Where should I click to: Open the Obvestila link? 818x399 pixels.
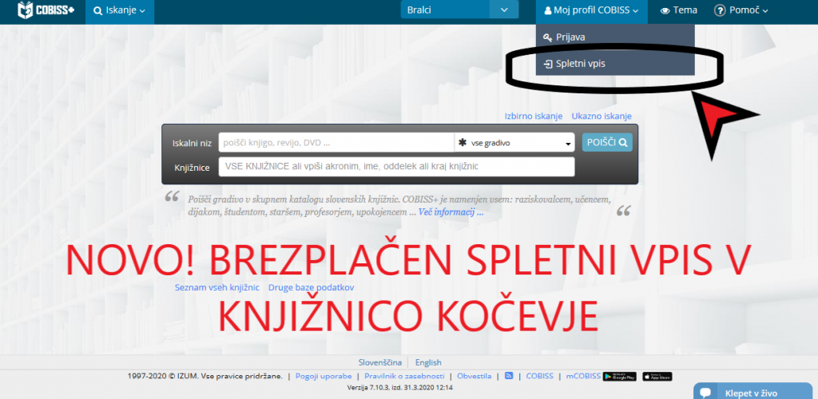click(475, 376)
